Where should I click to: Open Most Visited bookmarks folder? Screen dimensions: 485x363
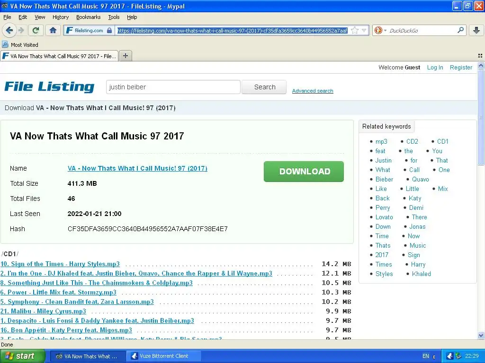[20, 45]
